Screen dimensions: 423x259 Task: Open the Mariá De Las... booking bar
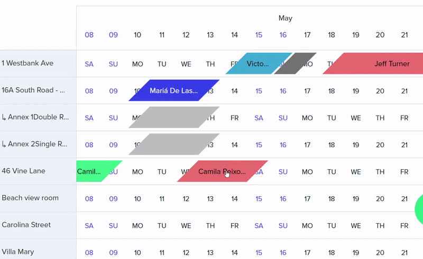[x=174, y=90]
